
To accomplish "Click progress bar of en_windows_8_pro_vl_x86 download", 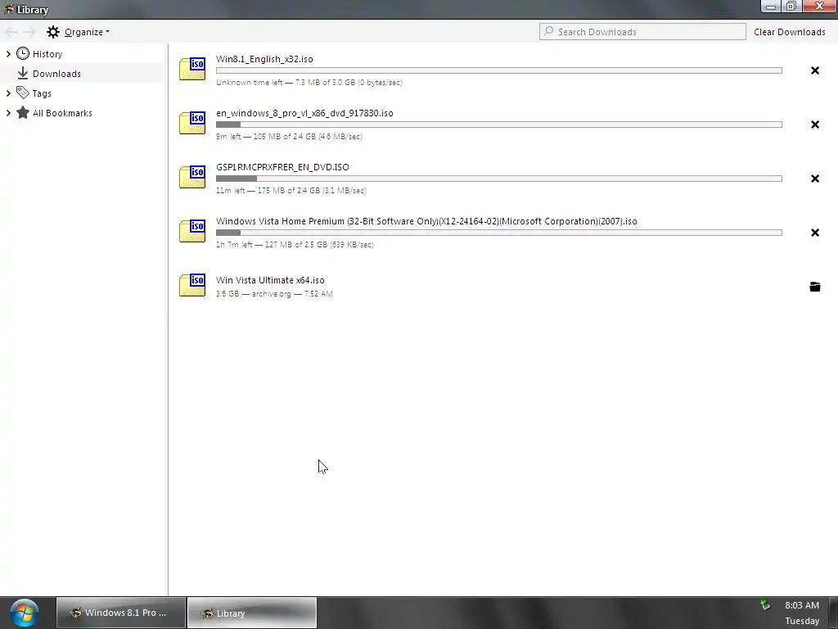I will 498,124.
